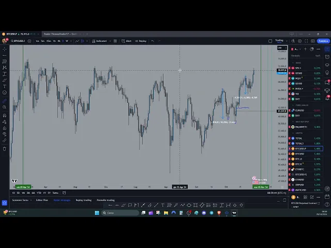Select the trend line tool
The height and width of the screenshot is (248, 331).
point(5,55)
